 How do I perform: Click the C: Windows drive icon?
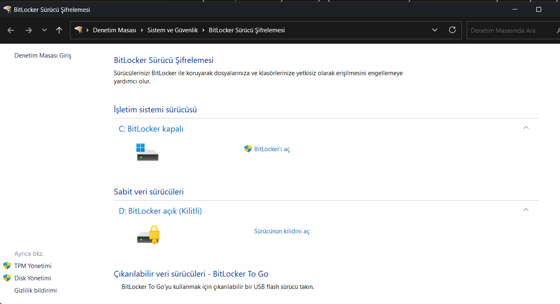147,152
